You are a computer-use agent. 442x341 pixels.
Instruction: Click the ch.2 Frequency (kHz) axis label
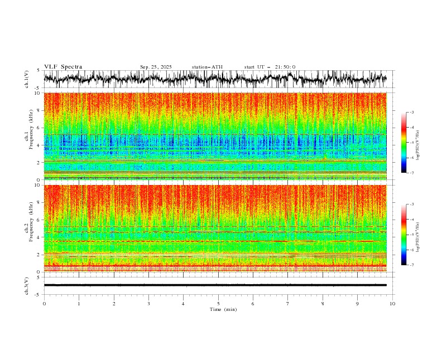click(28, 221)
